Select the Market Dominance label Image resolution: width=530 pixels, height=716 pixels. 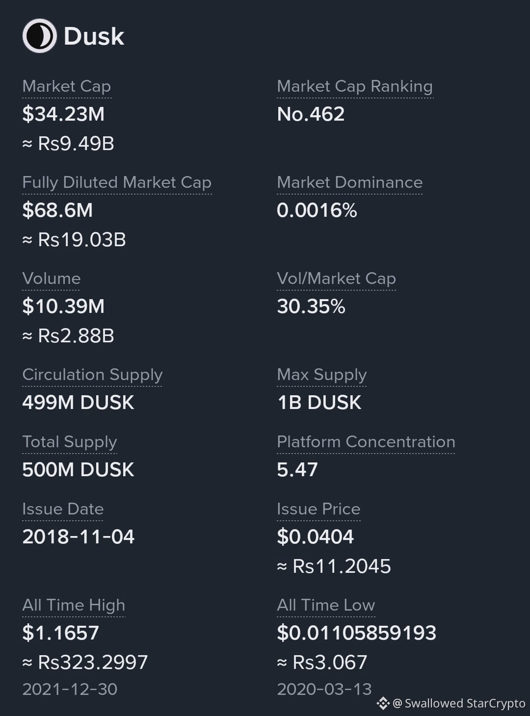(x=349, y=182)
